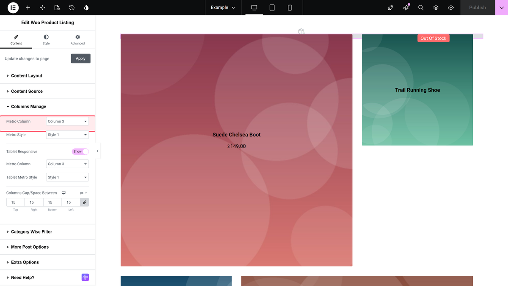Open the Example page dropdown

pos(223,8)
